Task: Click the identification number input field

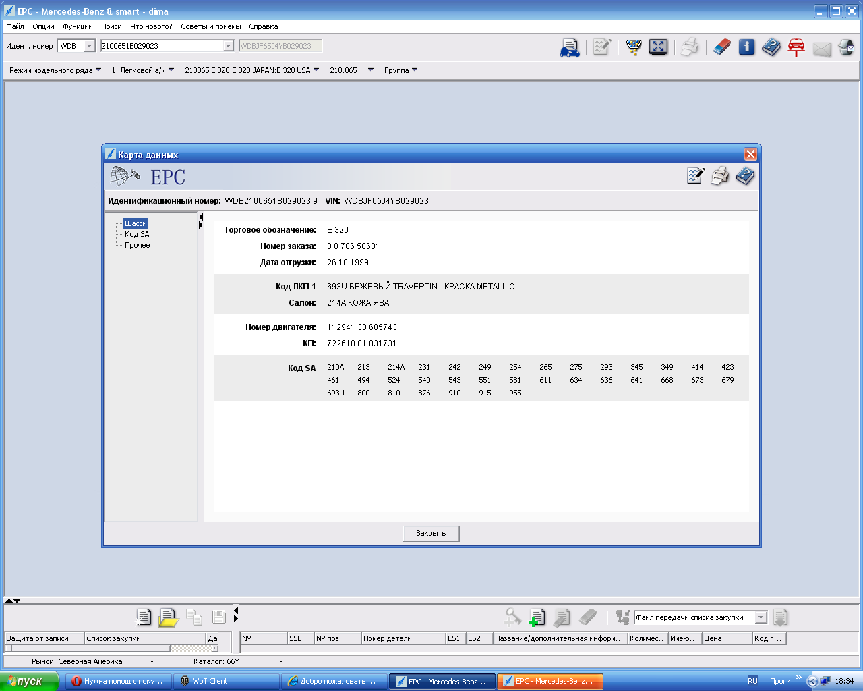Action: 161,46
